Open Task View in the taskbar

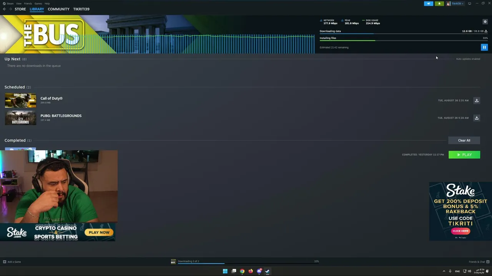click(x=234, y=271)
